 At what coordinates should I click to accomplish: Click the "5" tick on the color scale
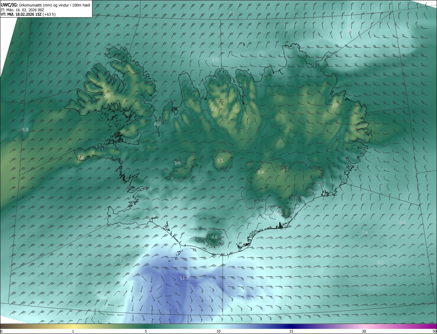146,331
